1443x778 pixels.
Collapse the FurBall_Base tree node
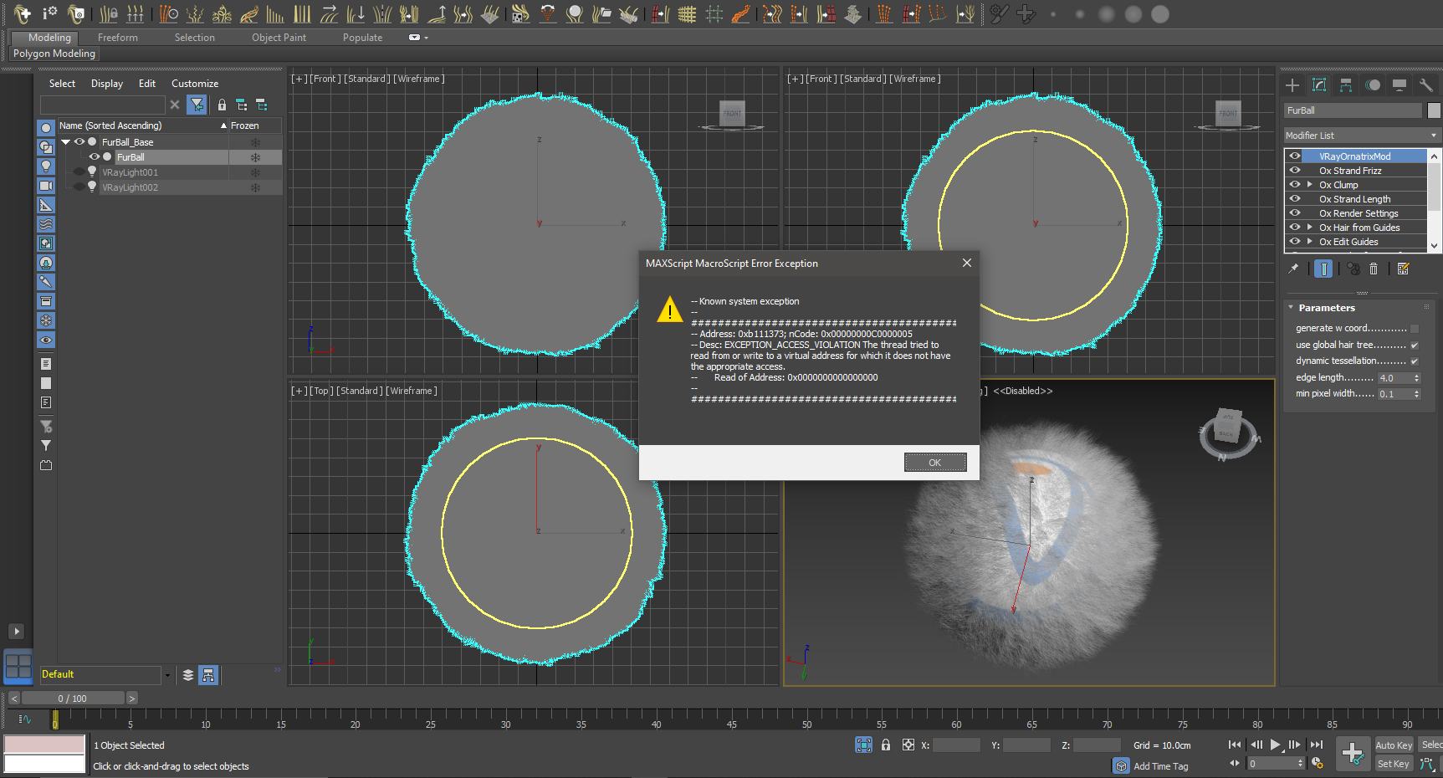66,142
